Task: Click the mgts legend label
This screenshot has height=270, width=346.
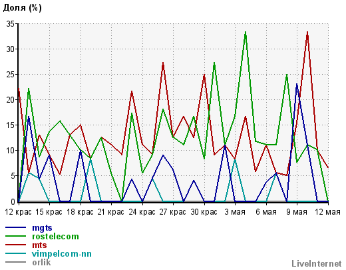Action: 42,228
